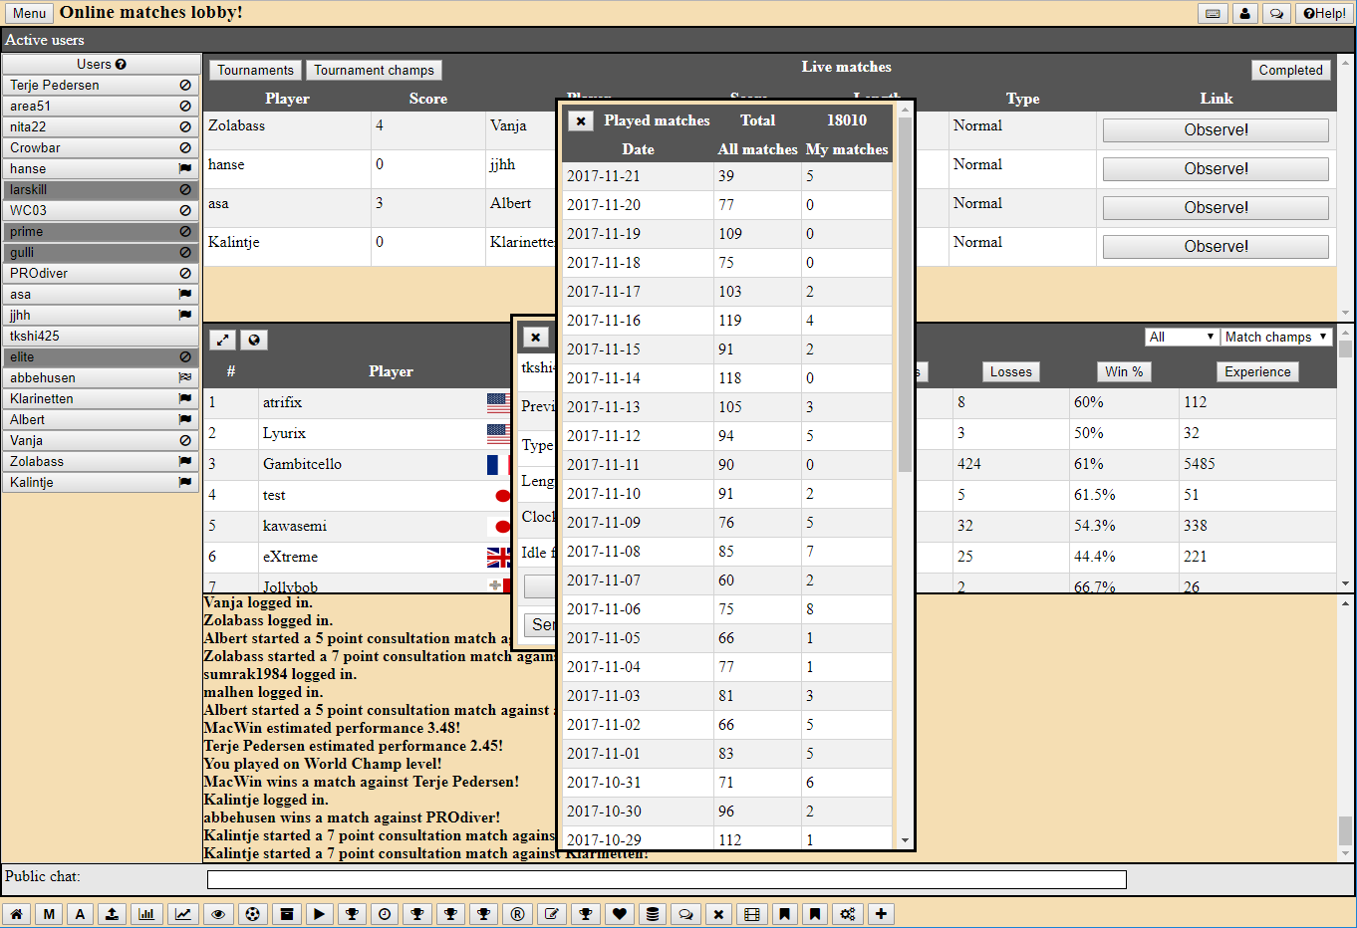The width and height of the screenshot is (1357, 928).
Task: Open the gears settings icon
Action: click(848, 914)
